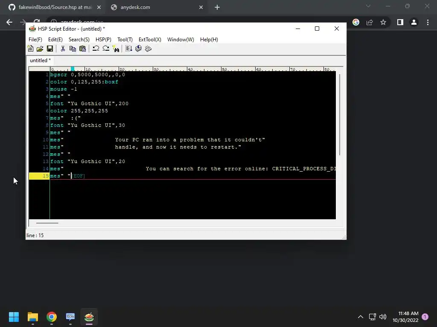Click the Open file folder icon
Viewport: 437px width, 327px height.
pyautogui.click(x=40, y=49)
